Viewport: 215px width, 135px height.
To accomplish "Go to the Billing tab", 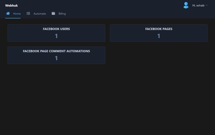I will tap(62, 14).
